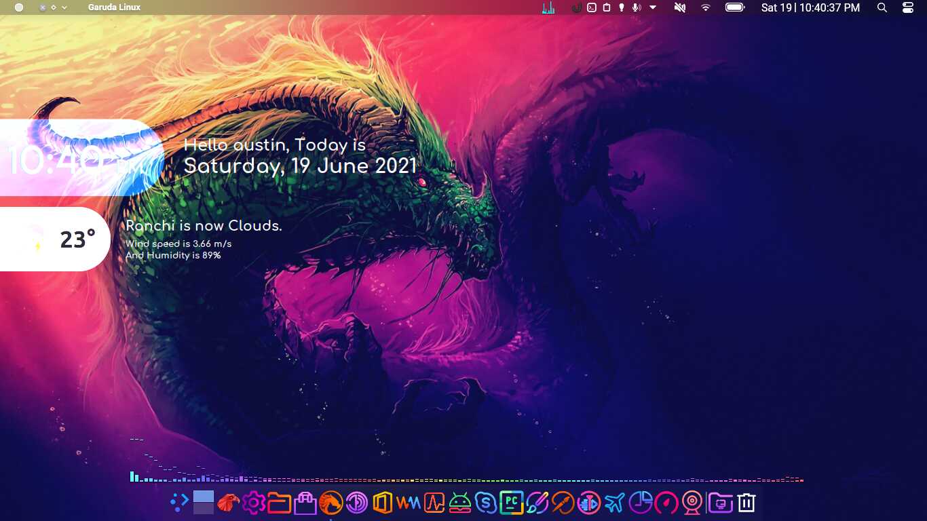
Task: Open the purple pie-chart disk usage icon
Action: [x=640, y=503]
